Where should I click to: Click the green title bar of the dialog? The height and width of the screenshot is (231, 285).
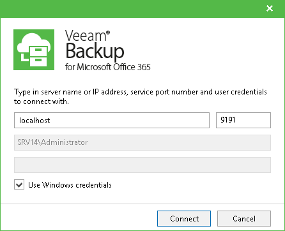click(132, 9)
